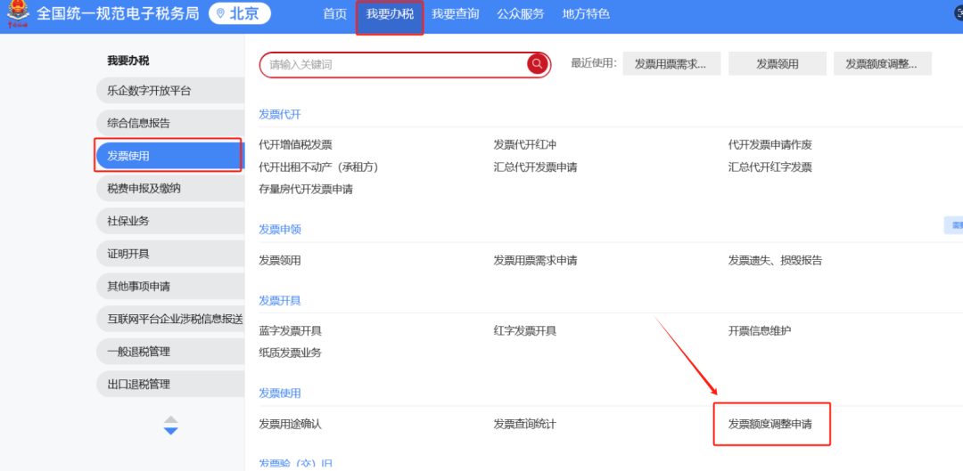Open the 北京 region selector
963x471 pixels.
(x=240, y=14)
